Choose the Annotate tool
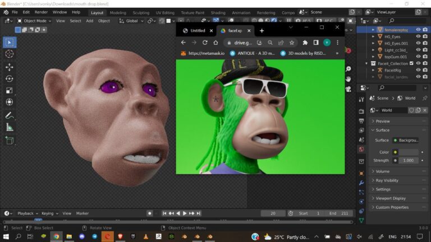Screen dimensions: 431x242 click(10, 115)
